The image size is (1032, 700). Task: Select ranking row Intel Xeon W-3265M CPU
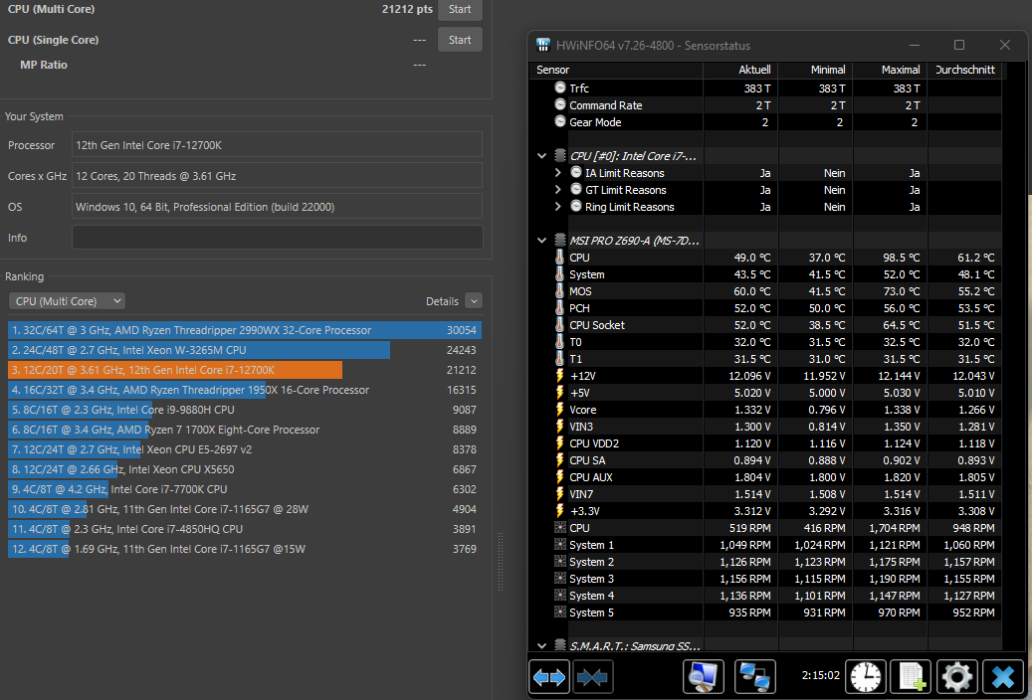pyautogui.click(x=245, y=350)
